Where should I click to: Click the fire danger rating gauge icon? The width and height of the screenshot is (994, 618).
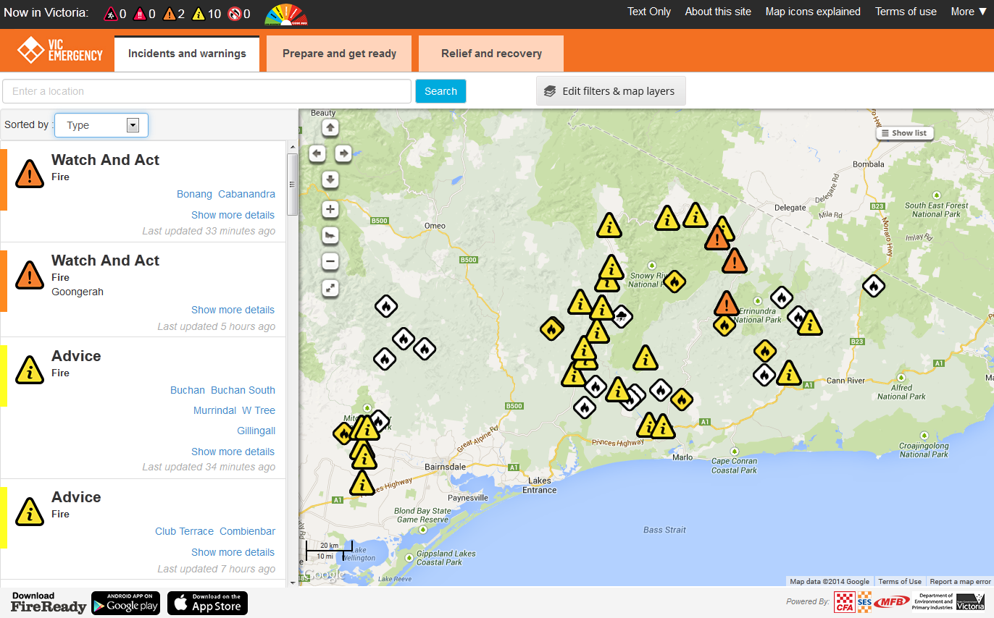click(285, 14)
